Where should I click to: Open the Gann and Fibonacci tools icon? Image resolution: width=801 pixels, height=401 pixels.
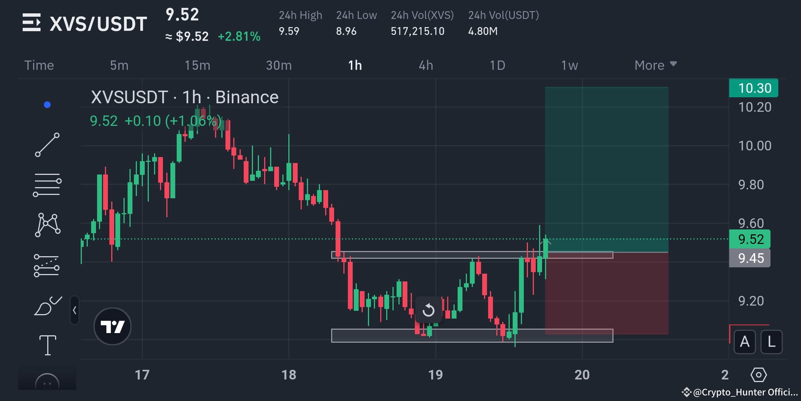coord(47,183)
